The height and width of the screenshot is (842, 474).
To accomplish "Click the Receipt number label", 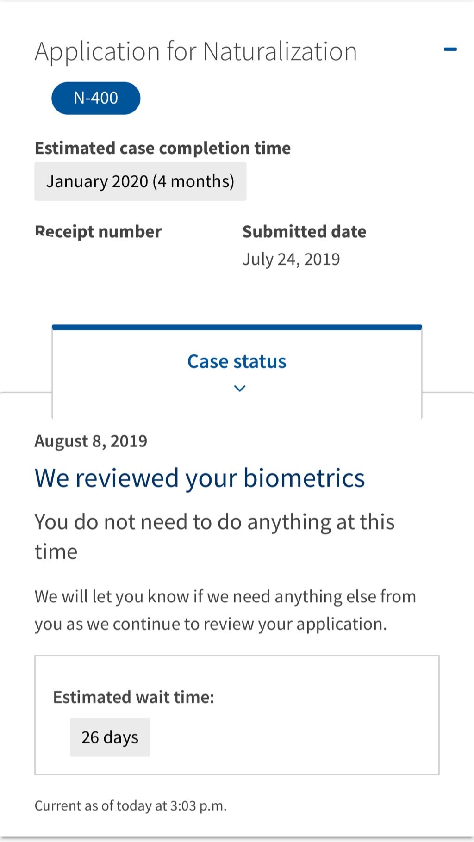I will click(98, 231).
